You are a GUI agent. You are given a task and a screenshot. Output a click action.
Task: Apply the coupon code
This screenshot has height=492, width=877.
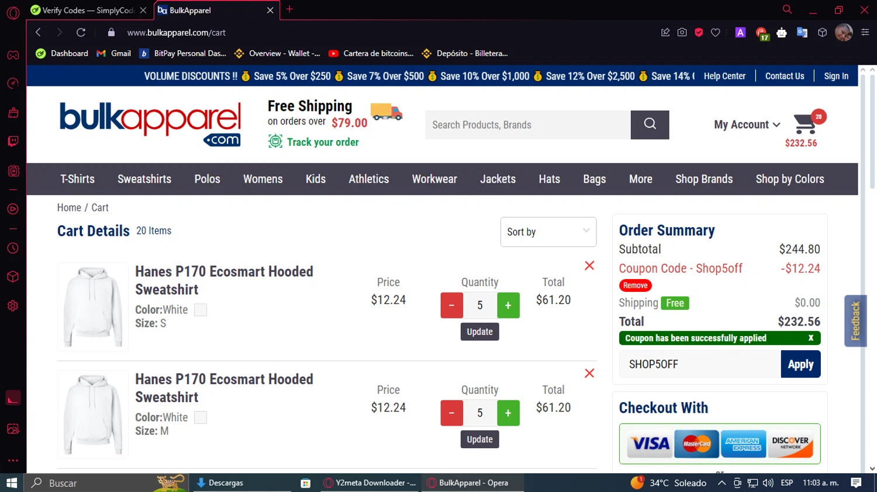800,364
